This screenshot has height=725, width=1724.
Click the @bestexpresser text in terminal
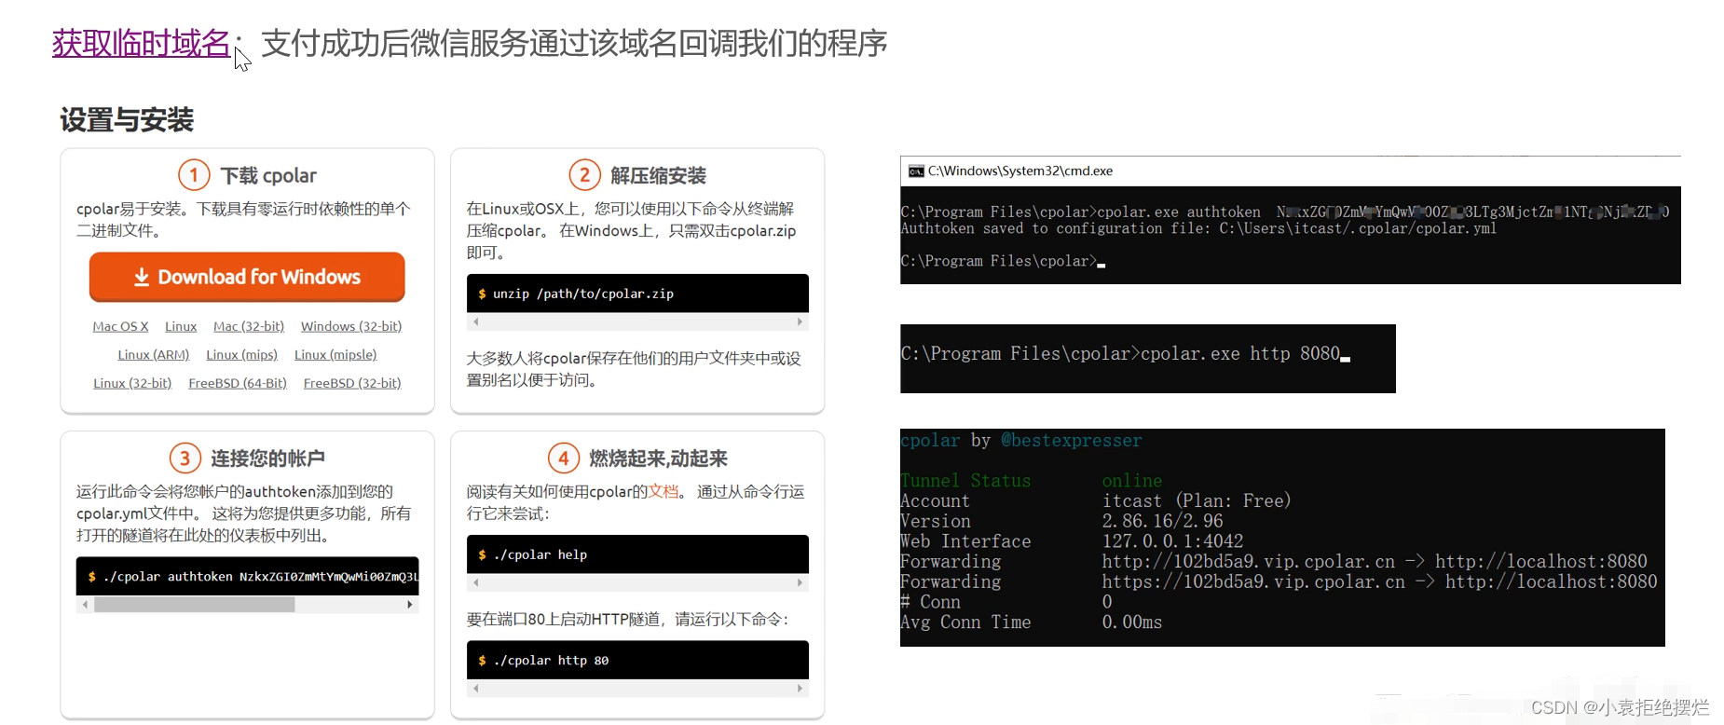[1072, 441]
